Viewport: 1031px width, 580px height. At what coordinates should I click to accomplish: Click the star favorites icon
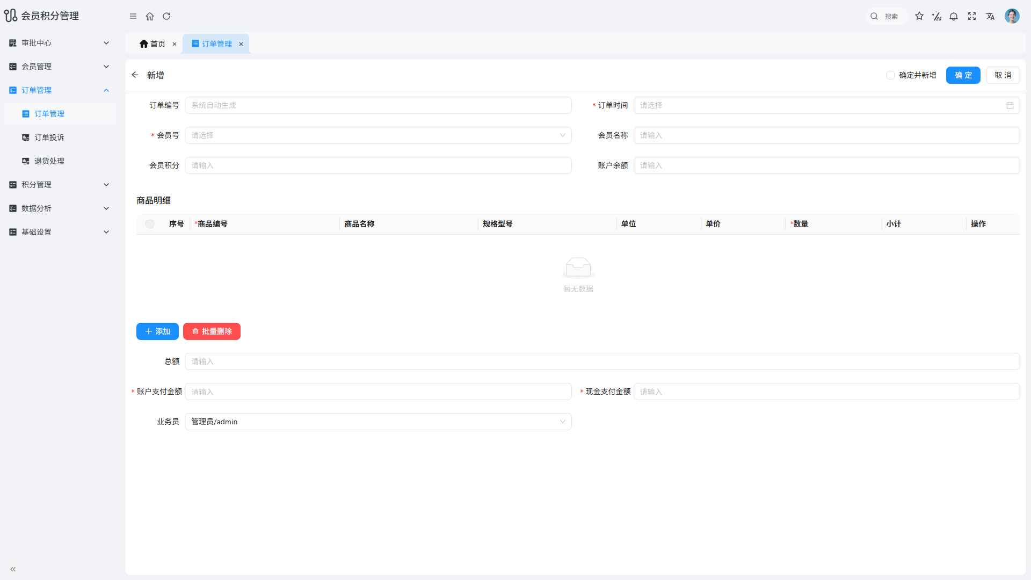click(x=919, y=16)
